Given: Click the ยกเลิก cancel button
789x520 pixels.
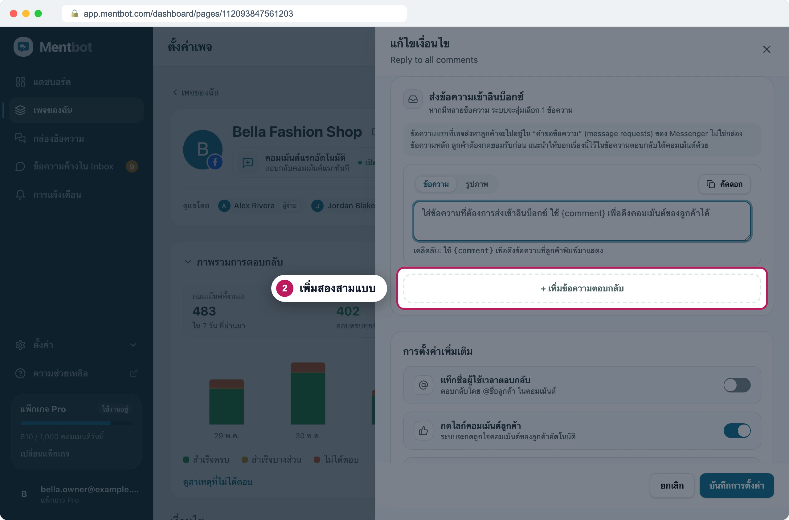Looking at the screenshot, I should (x=672, y=485).
